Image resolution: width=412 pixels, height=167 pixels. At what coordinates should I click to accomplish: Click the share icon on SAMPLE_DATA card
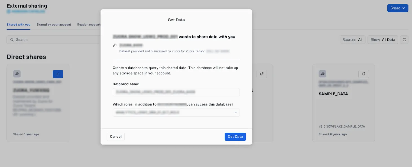322,74
